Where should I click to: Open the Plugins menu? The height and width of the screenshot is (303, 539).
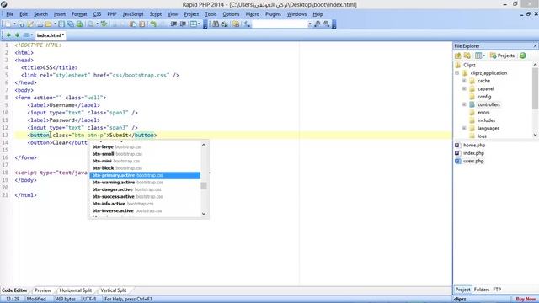pyautogui.click(x=273, y=14)
